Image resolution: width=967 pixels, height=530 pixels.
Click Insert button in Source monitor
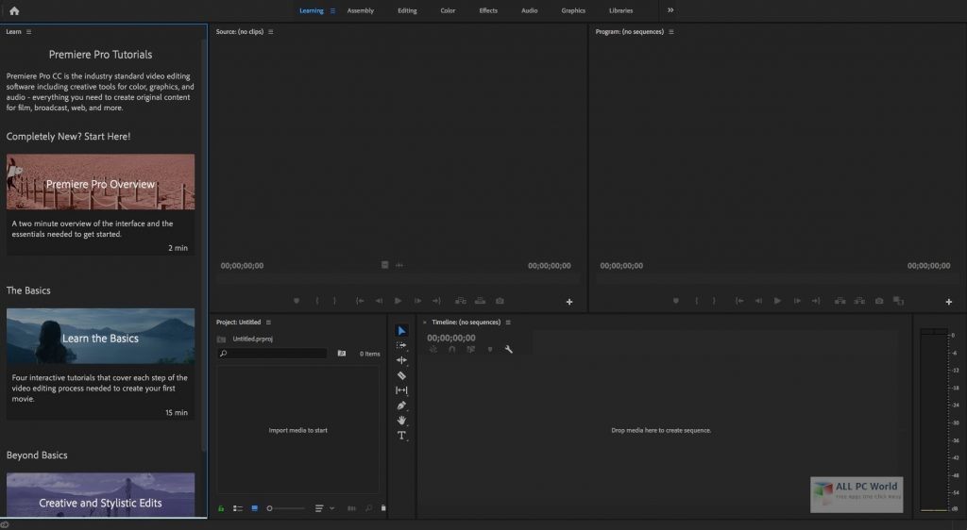(460, 301)
